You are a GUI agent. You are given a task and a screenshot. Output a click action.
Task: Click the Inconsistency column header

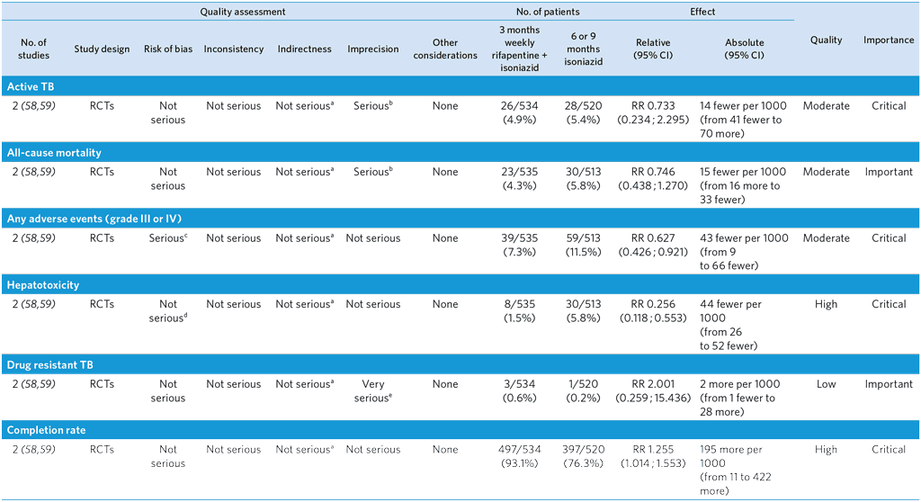[x=234, y=49]
